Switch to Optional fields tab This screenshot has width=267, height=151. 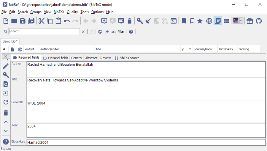[x=55, y=58]
